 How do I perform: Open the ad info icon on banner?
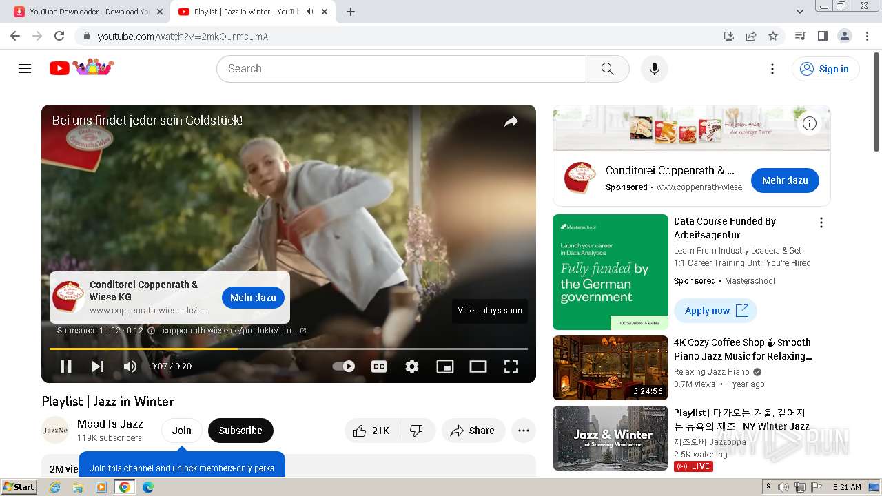810,123
